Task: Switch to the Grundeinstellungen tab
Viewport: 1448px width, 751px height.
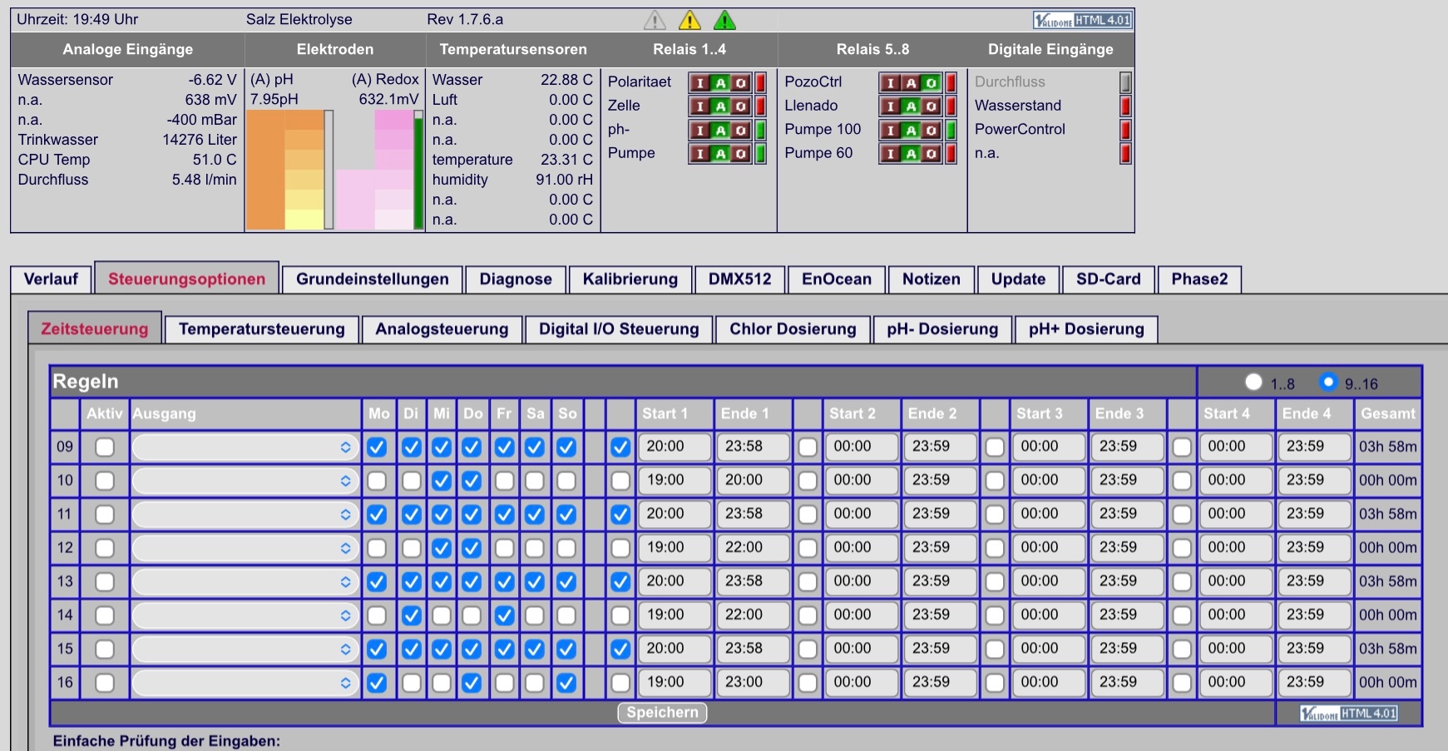Action: (373, 279)
